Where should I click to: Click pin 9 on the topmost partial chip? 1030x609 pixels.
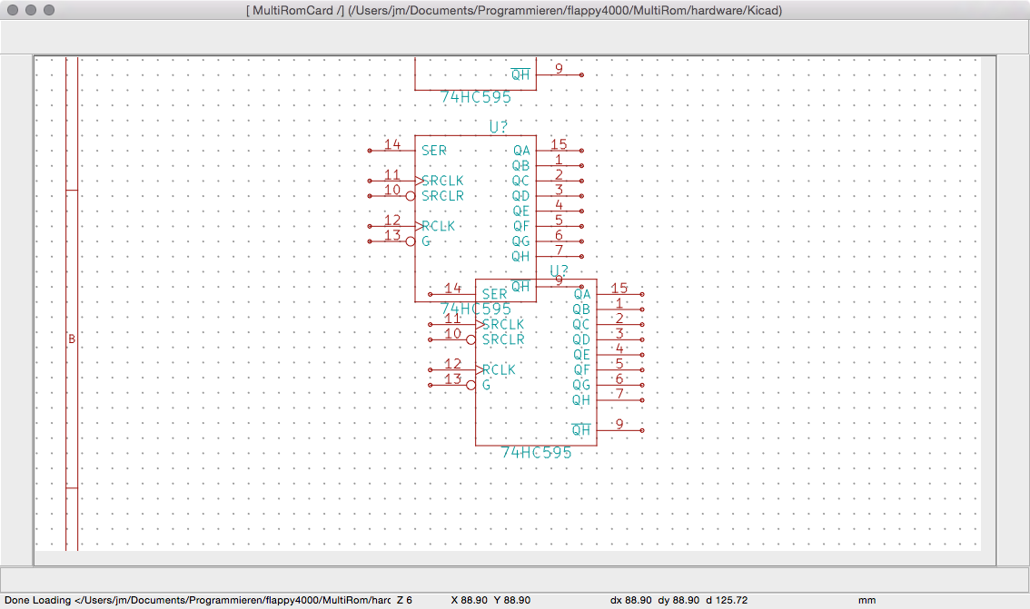click(x=559, y=69)
